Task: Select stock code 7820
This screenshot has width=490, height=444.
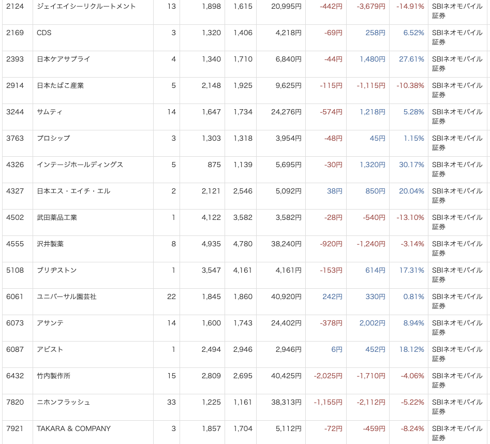Action: (x=15, y=402)
